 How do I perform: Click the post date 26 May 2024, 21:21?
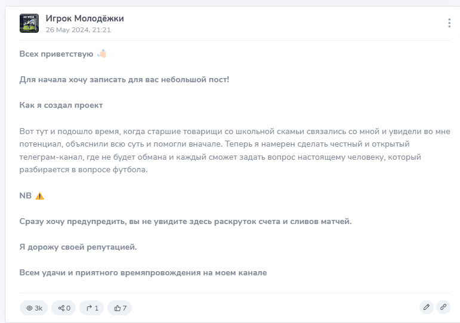point(78,30)
